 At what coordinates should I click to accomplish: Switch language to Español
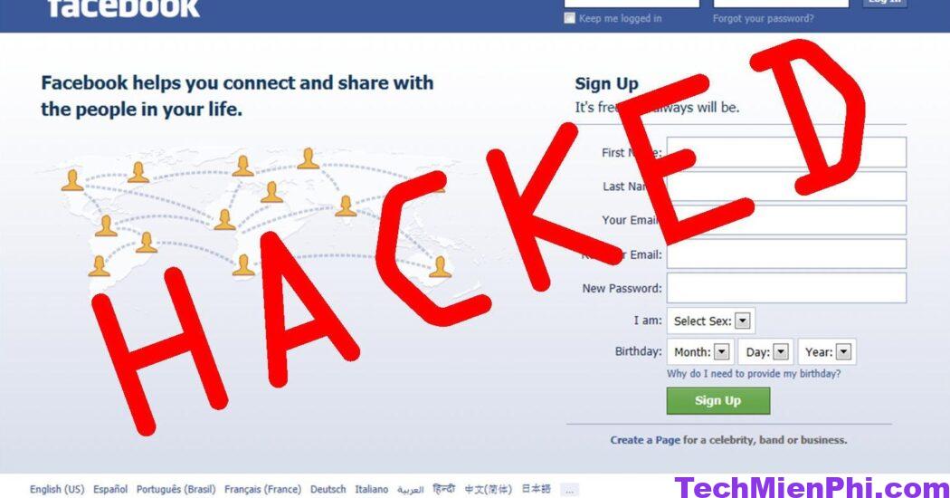(x=110, y=489)
